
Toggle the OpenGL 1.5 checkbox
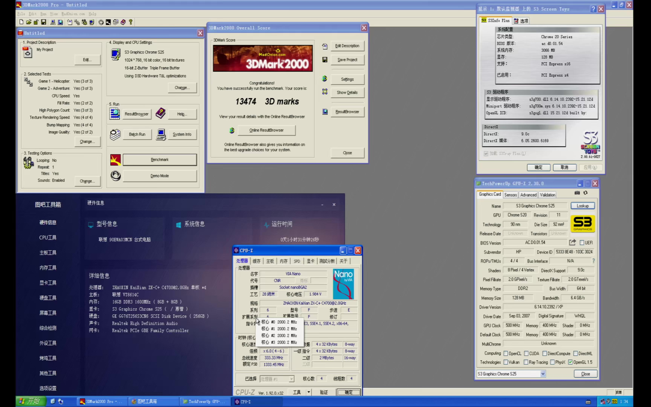click(x=570, y=362)
